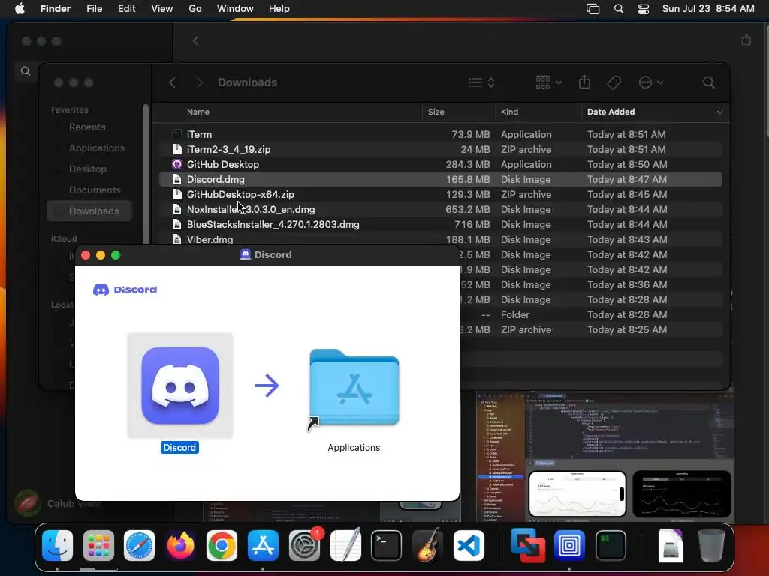Click the light chart preview thumbnail
The image size is (769, 576).
click(578, 494)
